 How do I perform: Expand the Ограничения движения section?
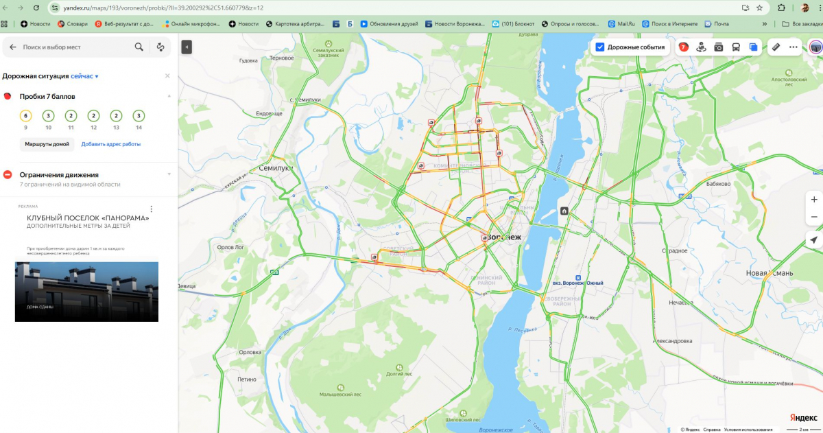[169, 174]
